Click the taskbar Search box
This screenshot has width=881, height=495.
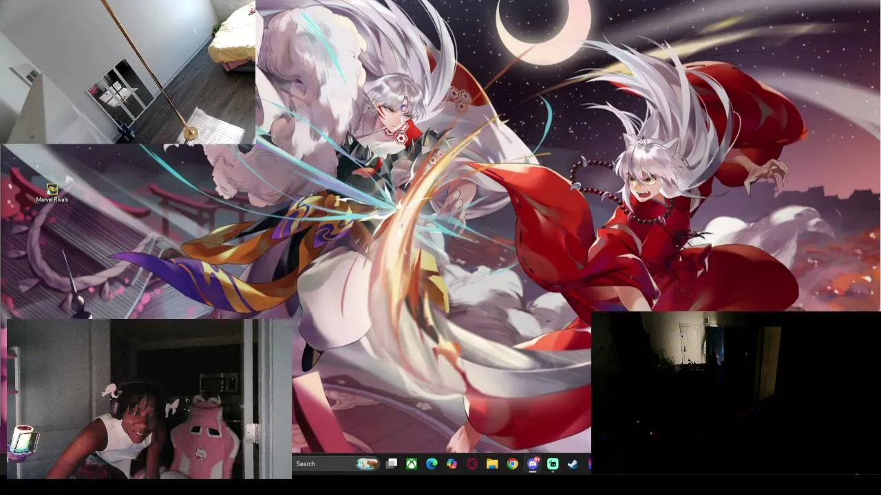pyautogui.click(x=337, y=463)
